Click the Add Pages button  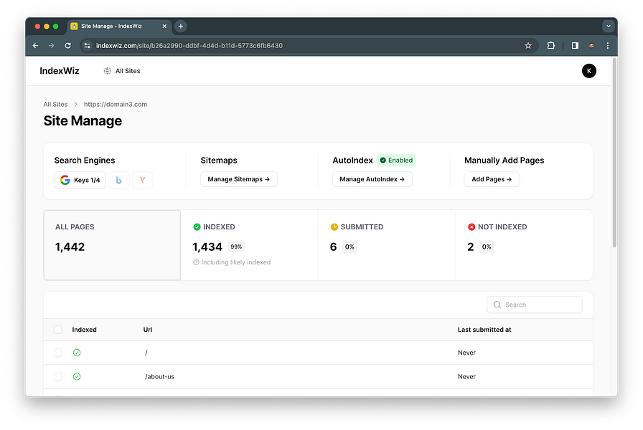(492, 179)
